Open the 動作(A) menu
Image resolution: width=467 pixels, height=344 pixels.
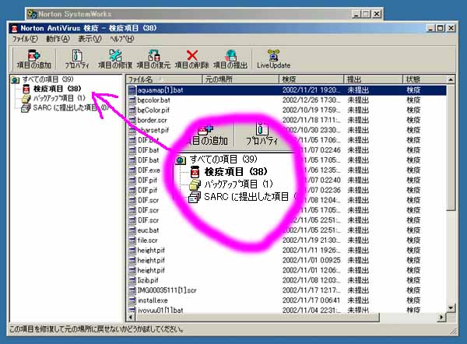tap(58, 39)
